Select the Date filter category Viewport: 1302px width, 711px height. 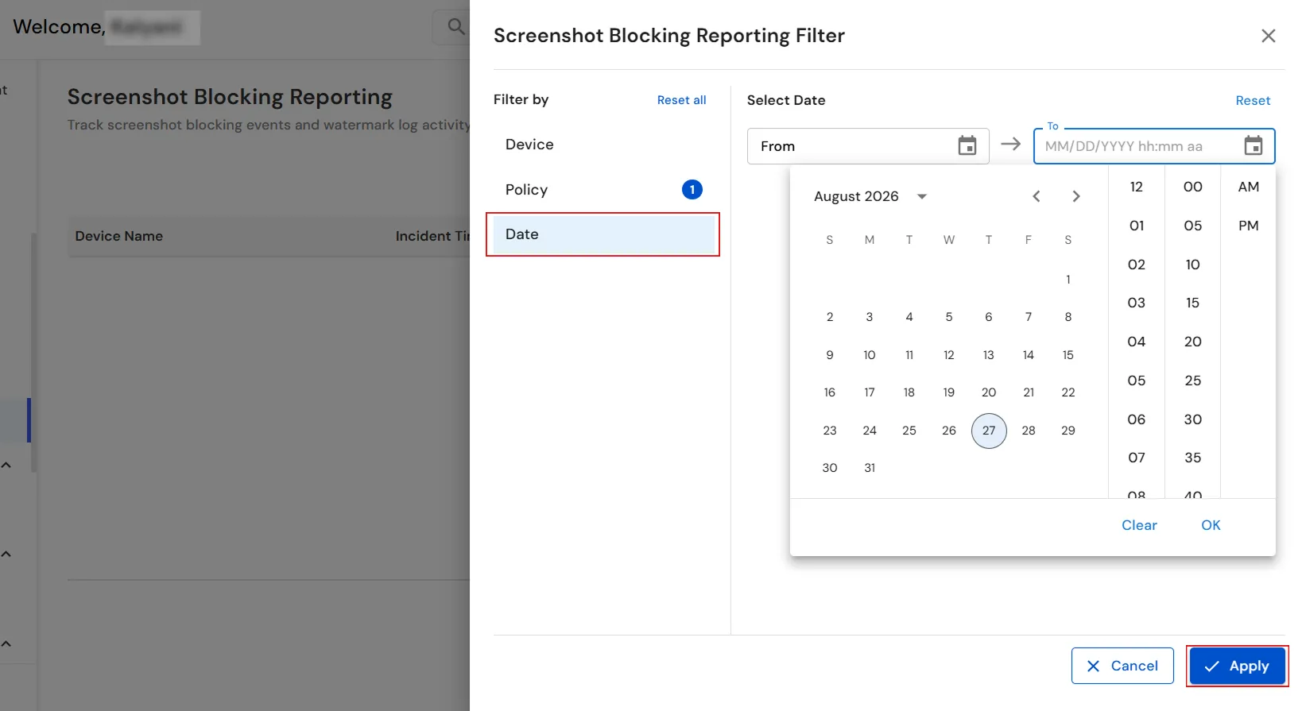604,234
